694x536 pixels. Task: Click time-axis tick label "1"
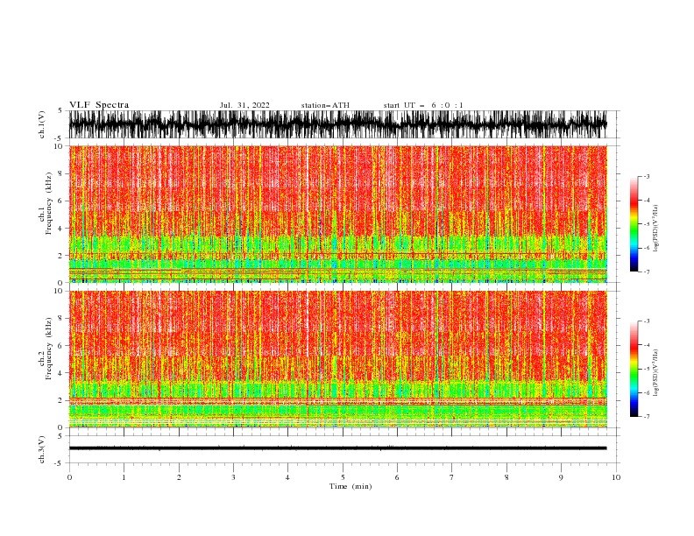pos(124,477)
